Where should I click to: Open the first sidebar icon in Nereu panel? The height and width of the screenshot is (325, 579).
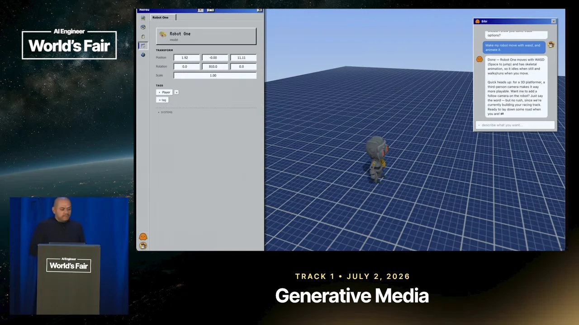143,18
